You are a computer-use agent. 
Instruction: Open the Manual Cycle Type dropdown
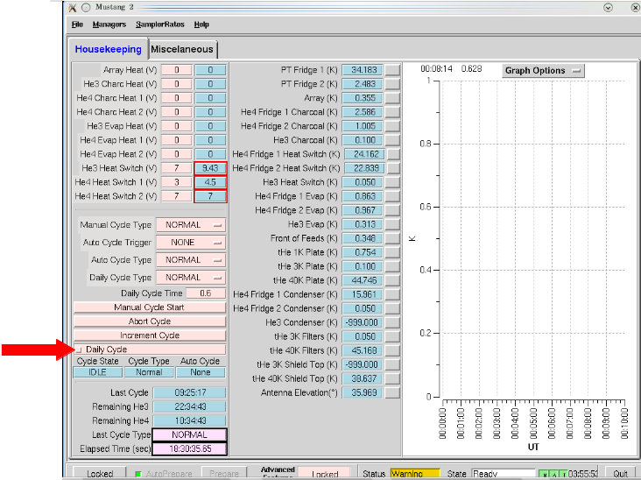tap(191, 225)
